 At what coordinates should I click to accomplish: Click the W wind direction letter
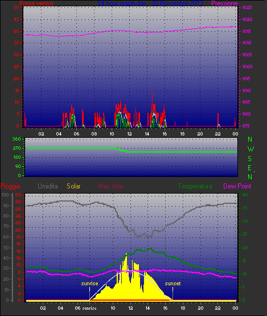click(250, 149)
